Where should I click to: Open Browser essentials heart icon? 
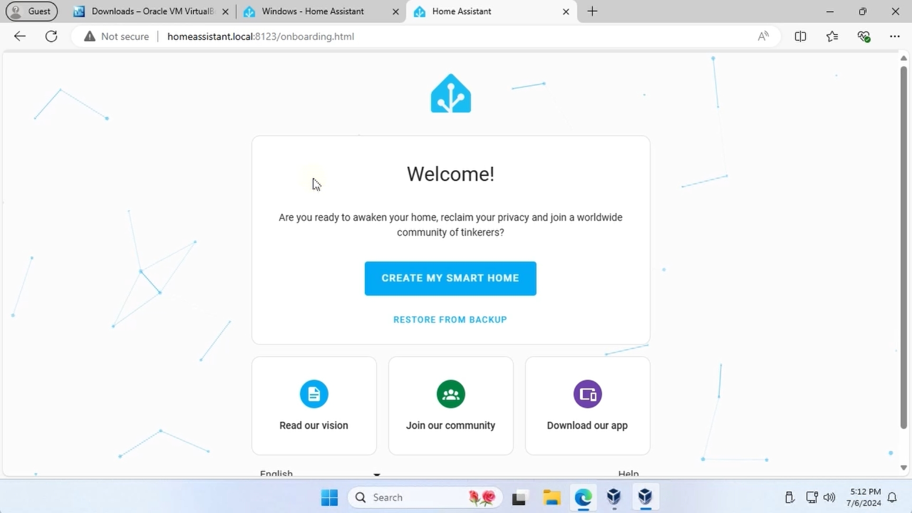pos(864,36)
